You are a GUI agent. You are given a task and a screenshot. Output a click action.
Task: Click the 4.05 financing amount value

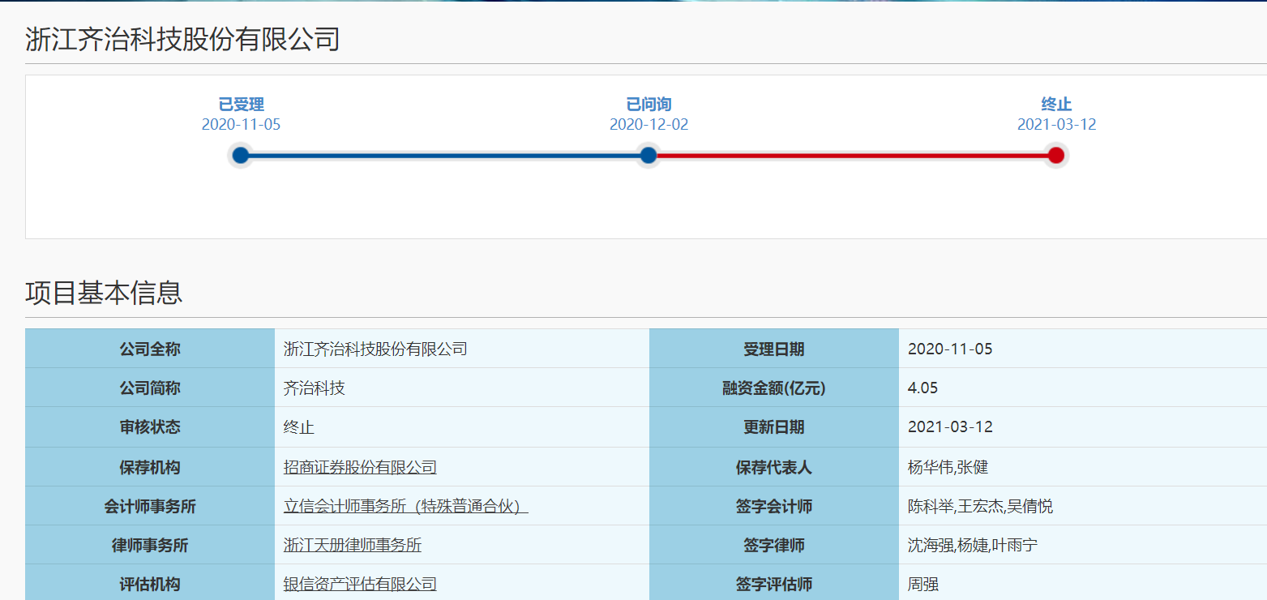coord(922,388)
